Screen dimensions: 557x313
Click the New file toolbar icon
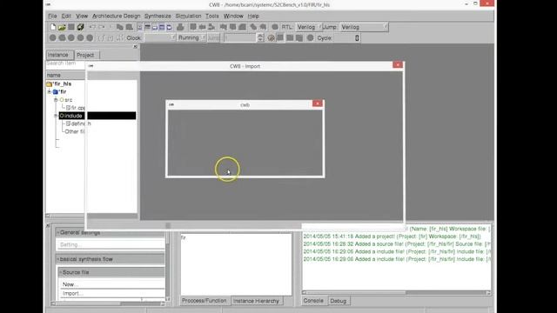pos(52,27)
